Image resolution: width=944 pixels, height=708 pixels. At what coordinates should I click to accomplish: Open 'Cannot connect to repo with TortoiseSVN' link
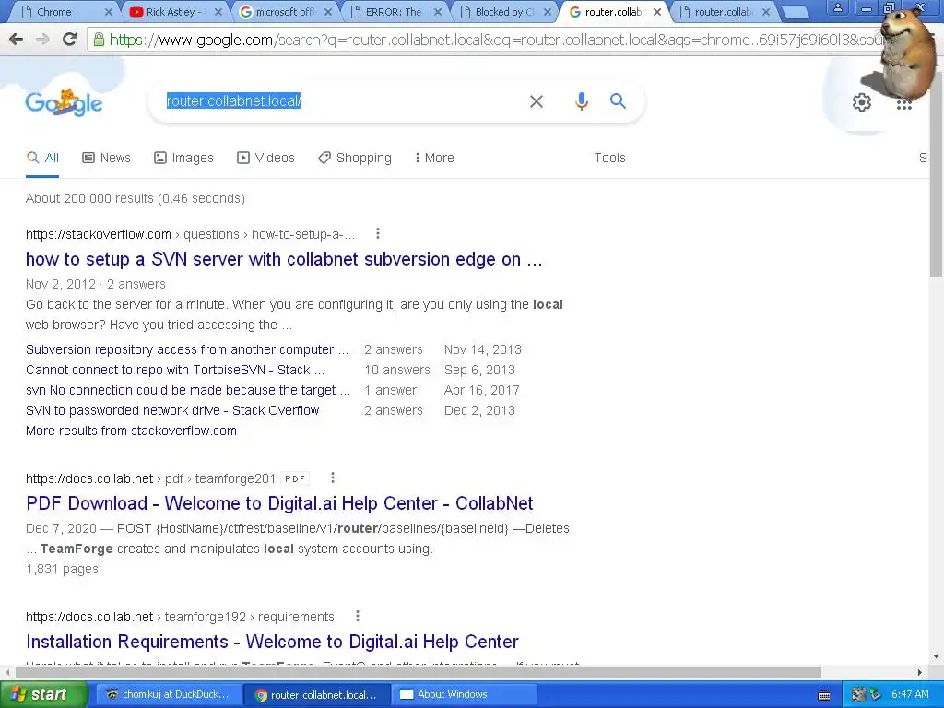tap(175, 370)
